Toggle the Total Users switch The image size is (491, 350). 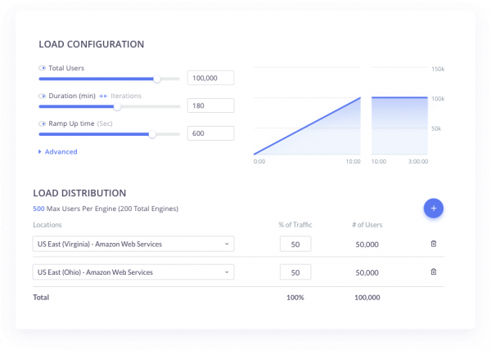43,69
